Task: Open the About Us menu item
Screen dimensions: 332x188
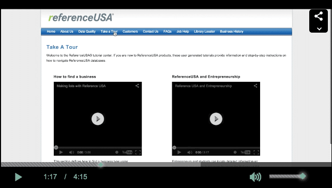Action: coord(67,32)
